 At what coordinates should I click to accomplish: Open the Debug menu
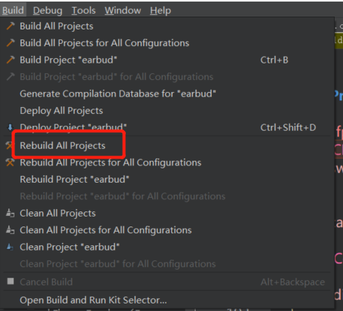(x=47, y=11)
